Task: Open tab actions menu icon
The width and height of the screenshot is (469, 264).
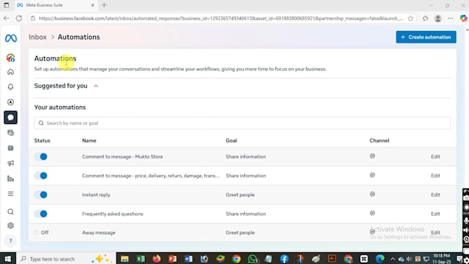Action: 6,5
